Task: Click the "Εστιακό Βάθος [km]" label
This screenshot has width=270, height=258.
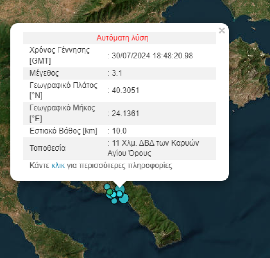Action: [63, 131]
